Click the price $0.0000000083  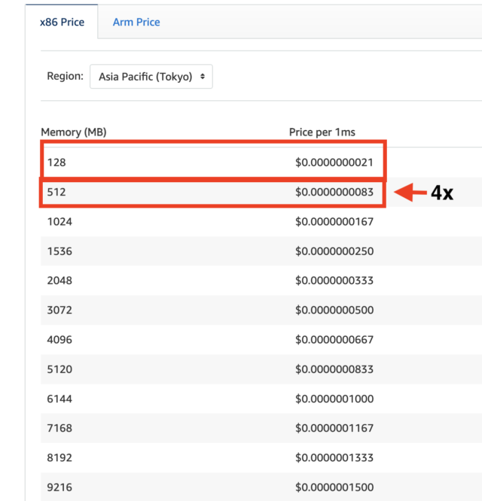(x=334, y=192)
